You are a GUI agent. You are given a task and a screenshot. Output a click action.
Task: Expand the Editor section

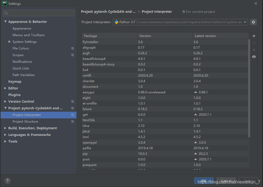5,88
